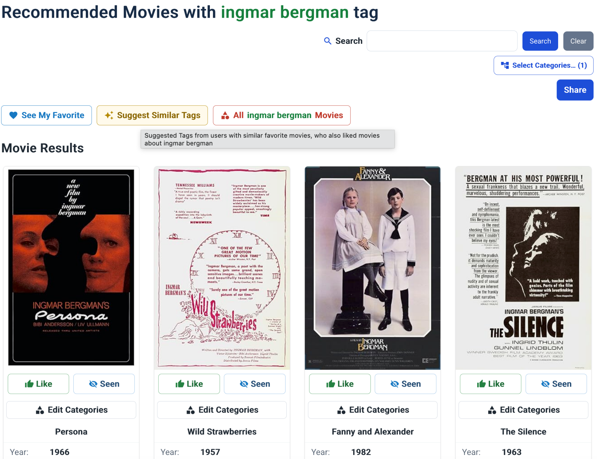Click the blue Search button
The width and height of the screenshot is (597, 459).
pyautogui.click(x=540, y=41)
